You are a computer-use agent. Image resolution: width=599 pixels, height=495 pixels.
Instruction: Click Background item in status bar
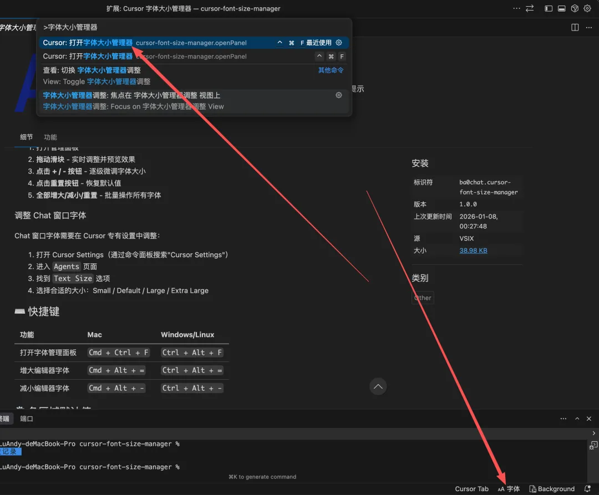coord(552,489)
